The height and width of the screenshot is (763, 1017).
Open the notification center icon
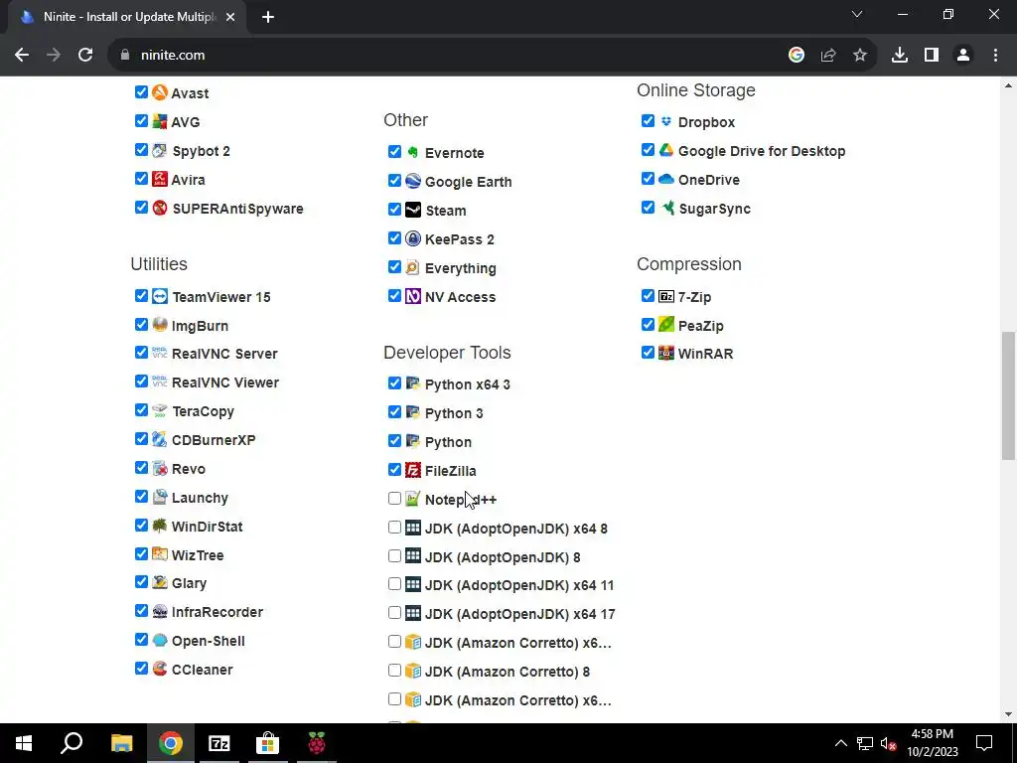pos(984,743)
